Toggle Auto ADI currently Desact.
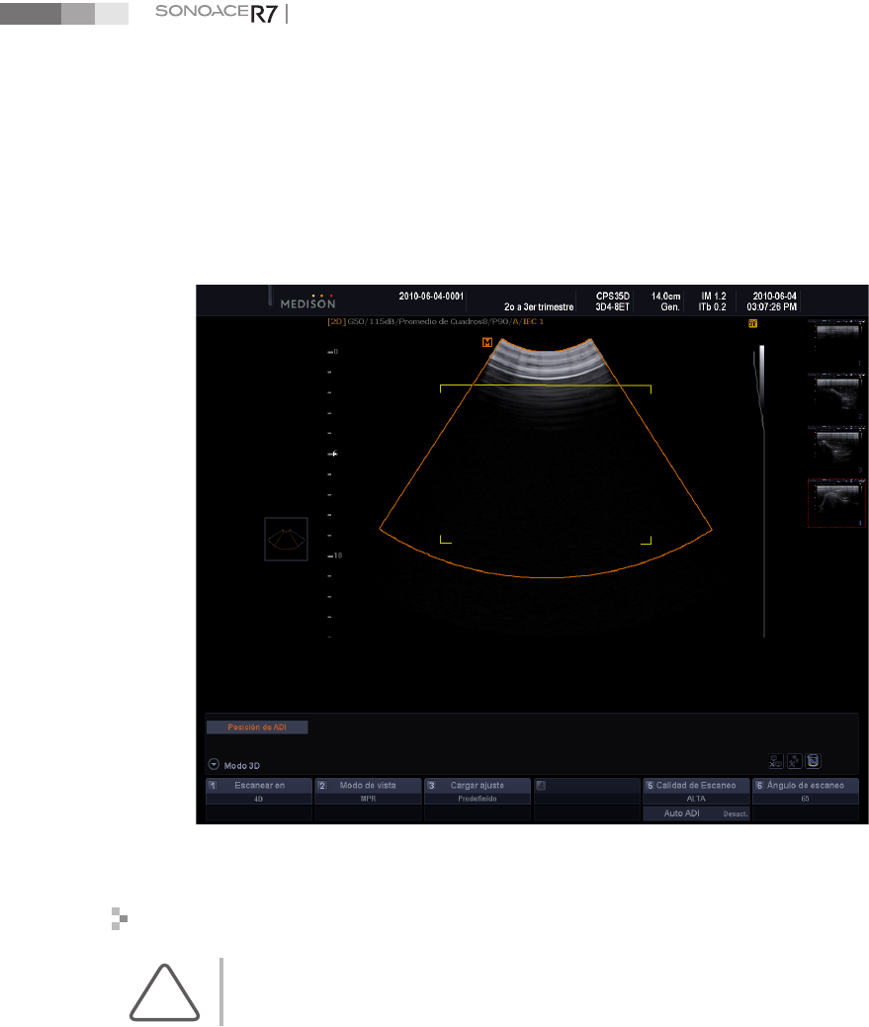 [696, 813]
